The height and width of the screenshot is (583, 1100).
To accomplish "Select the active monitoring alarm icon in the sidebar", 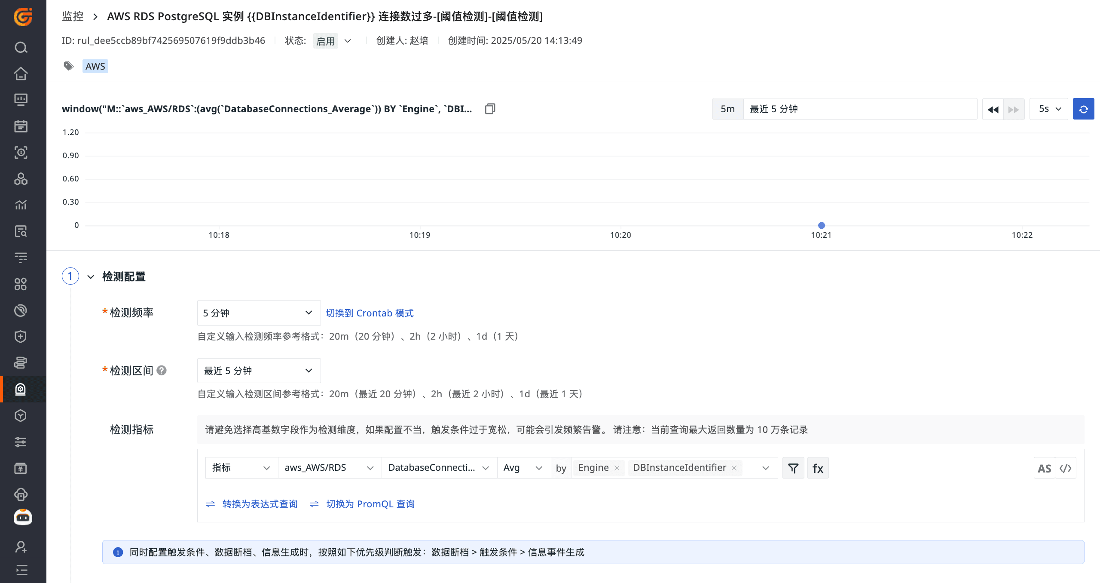I will coord(21,389).
